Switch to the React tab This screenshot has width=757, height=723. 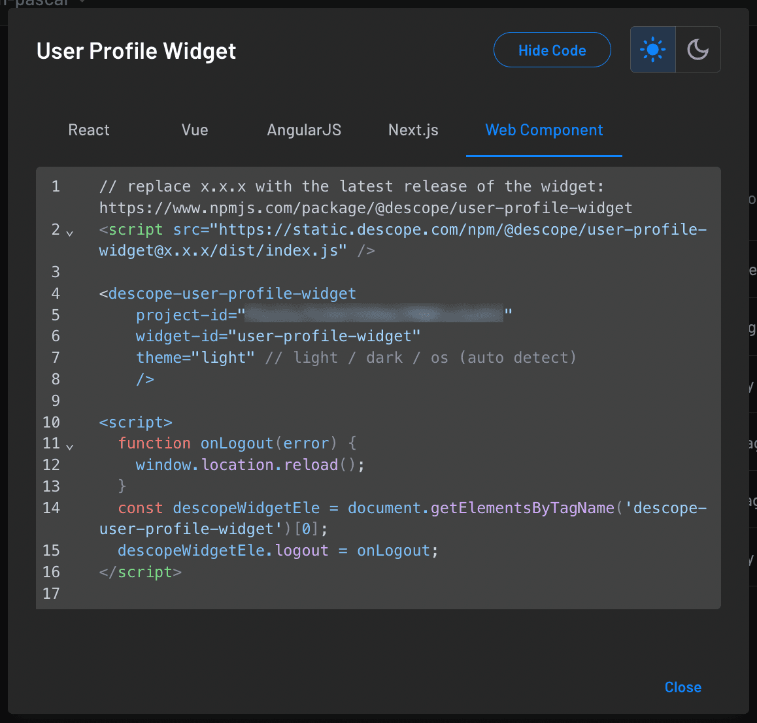point(88,130)
